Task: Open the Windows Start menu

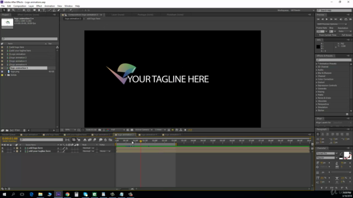Action: 4,194
